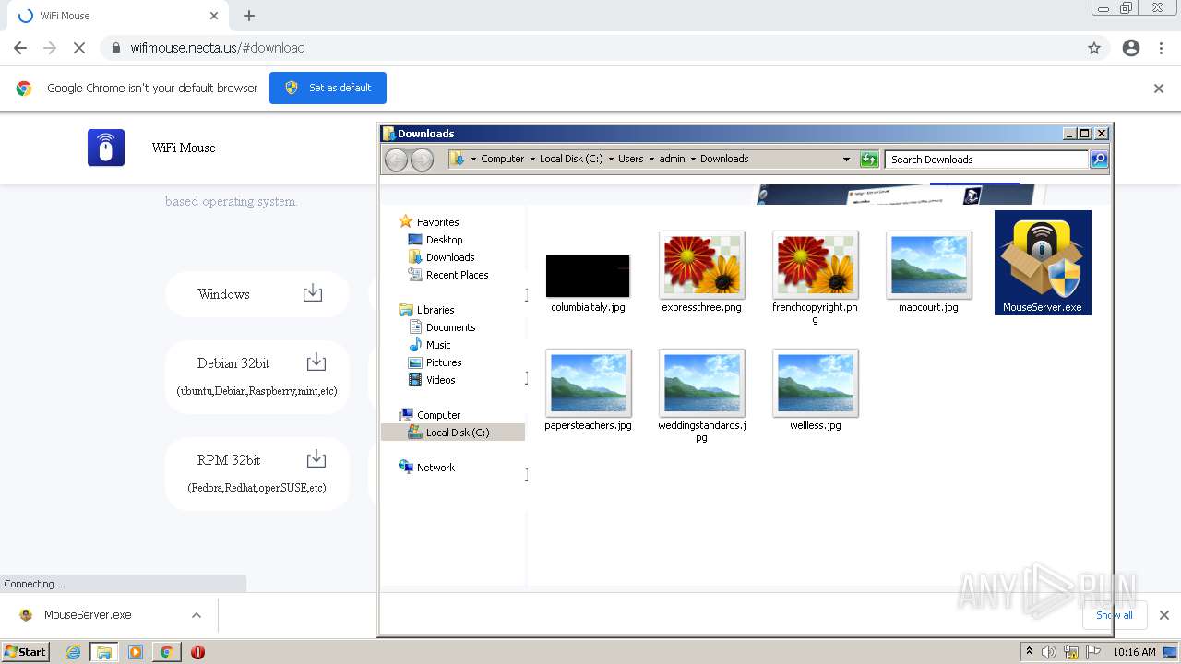Click the Start button

(x=25, y=652)
